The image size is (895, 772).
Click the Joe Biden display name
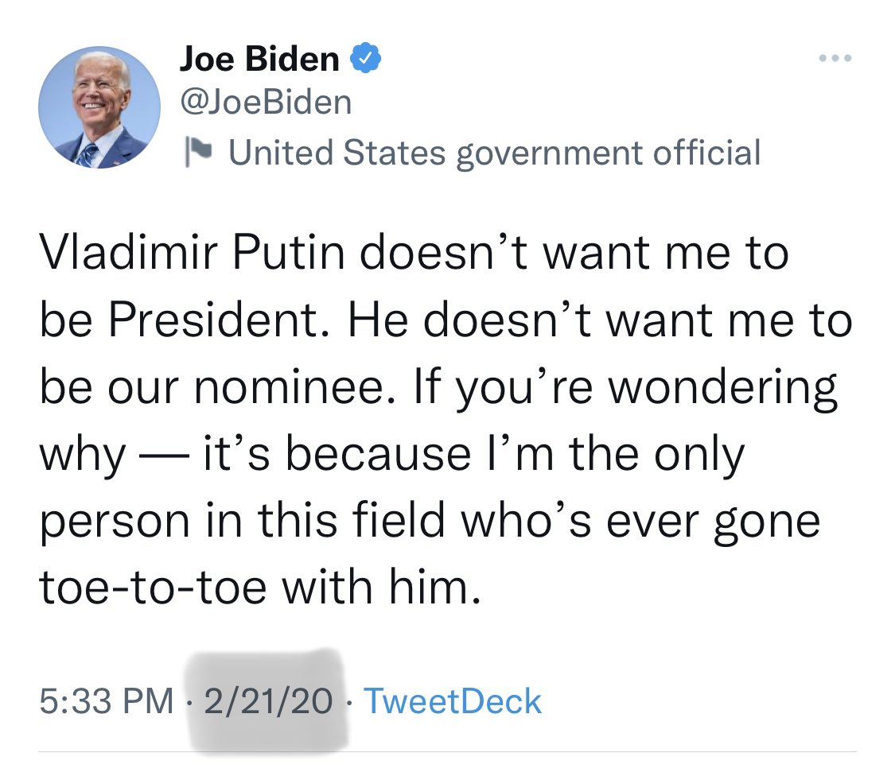coord(260,58)
